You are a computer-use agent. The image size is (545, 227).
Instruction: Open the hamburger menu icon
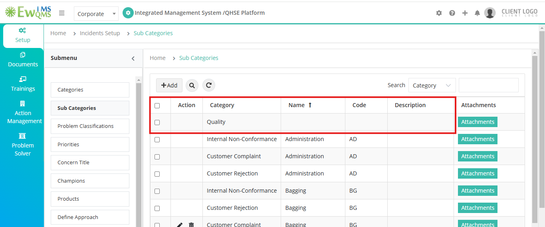(61, 13)
